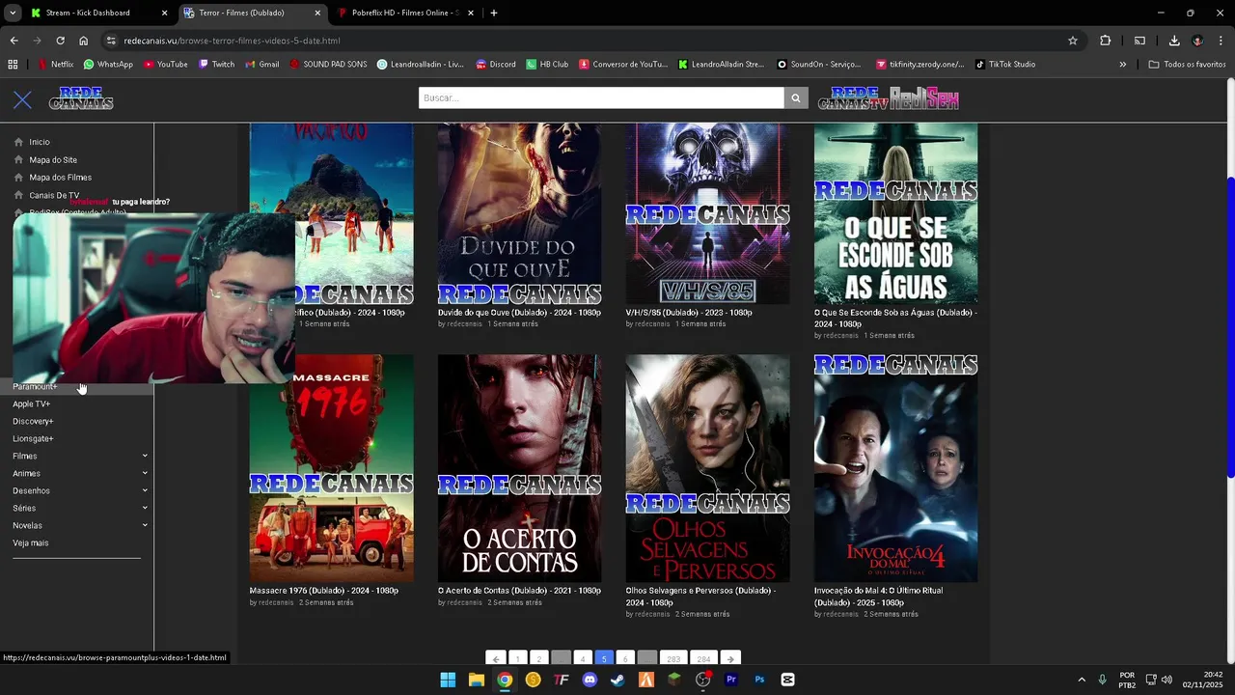Open the Rede Canais TV logo link

coord(852,98)
